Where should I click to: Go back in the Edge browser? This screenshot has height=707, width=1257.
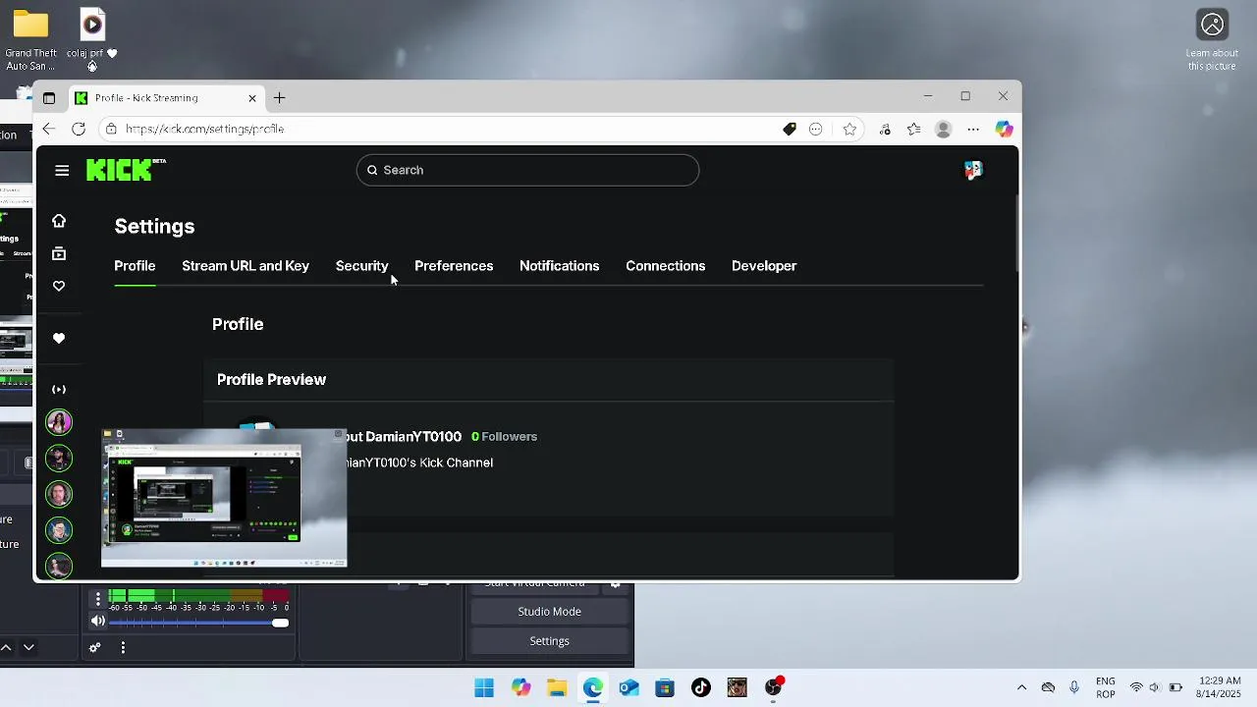48,129
